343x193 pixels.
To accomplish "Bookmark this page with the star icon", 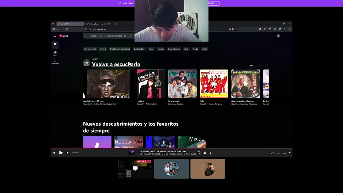I will (237, 29).
